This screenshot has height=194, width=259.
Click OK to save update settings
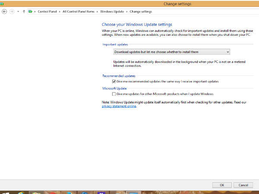tap(222, 185)
